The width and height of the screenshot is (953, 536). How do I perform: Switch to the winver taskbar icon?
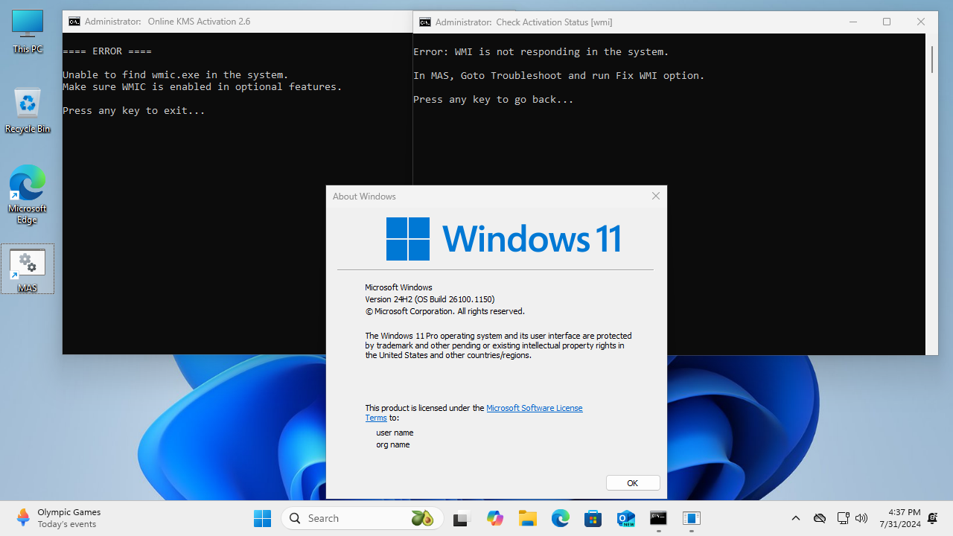pos(692,518)
